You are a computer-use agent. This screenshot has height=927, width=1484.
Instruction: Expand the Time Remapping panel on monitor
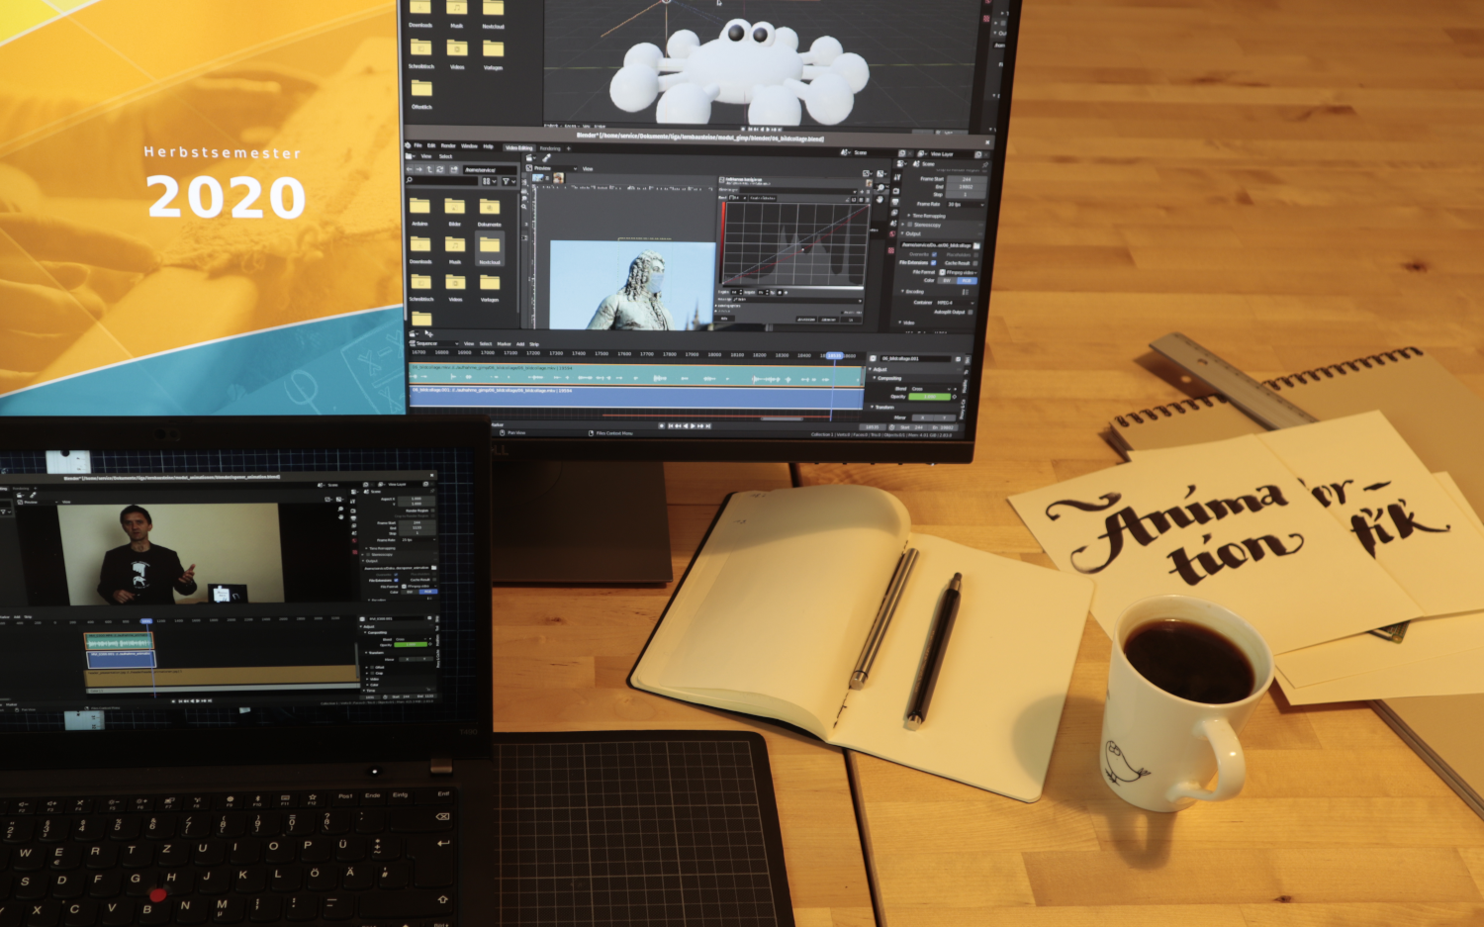coord(927,216)
